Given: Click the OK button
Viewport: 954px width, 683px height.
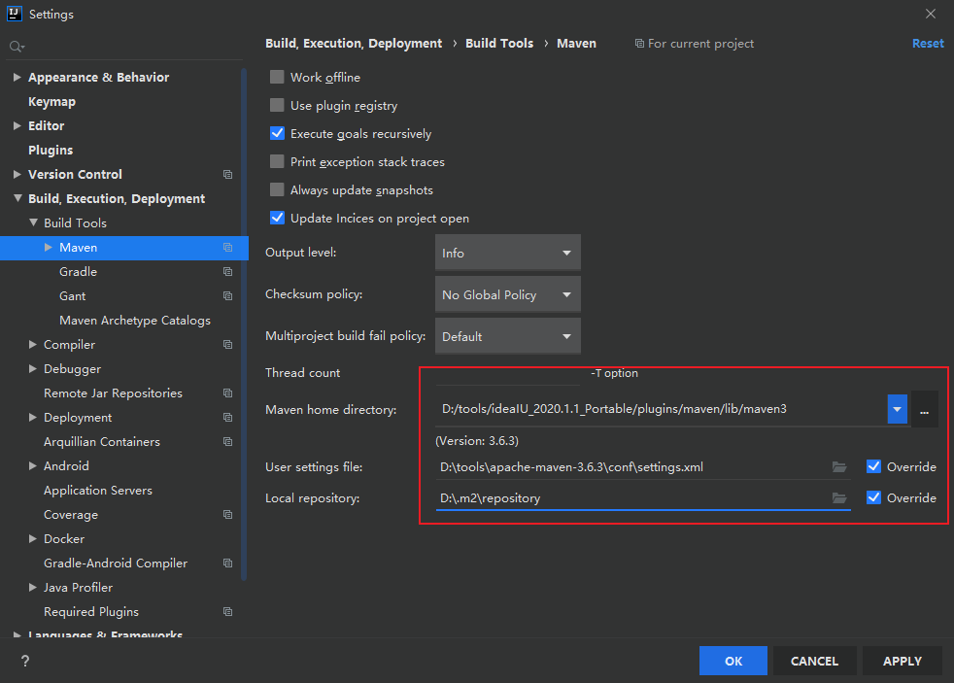Looking at the screenshot, I should coord(733,661).
